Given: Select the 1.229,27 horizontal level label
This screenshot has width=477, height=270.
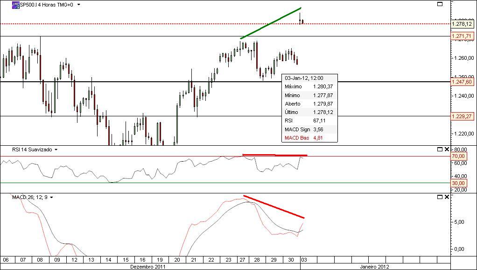Looking at the screenshot, I should point(462,116).
